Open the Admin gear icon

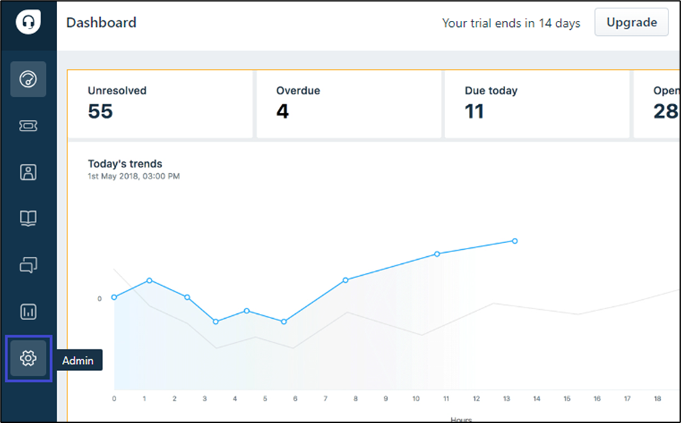(29, 358)
